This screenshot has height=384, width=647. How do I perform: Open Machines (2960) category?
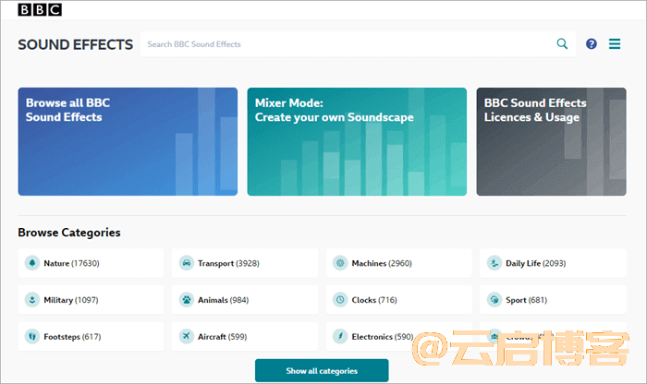click(399, 263)
